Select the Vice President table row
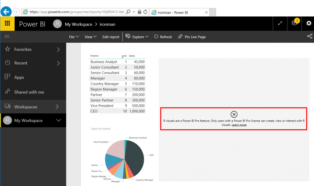Screen dimensions: 314x186 click(x=117, y=105)
